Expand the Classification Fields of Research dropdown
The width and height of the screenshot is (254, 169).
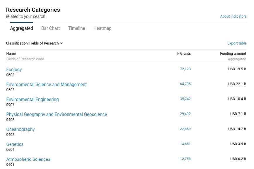[x=35, y=43]
